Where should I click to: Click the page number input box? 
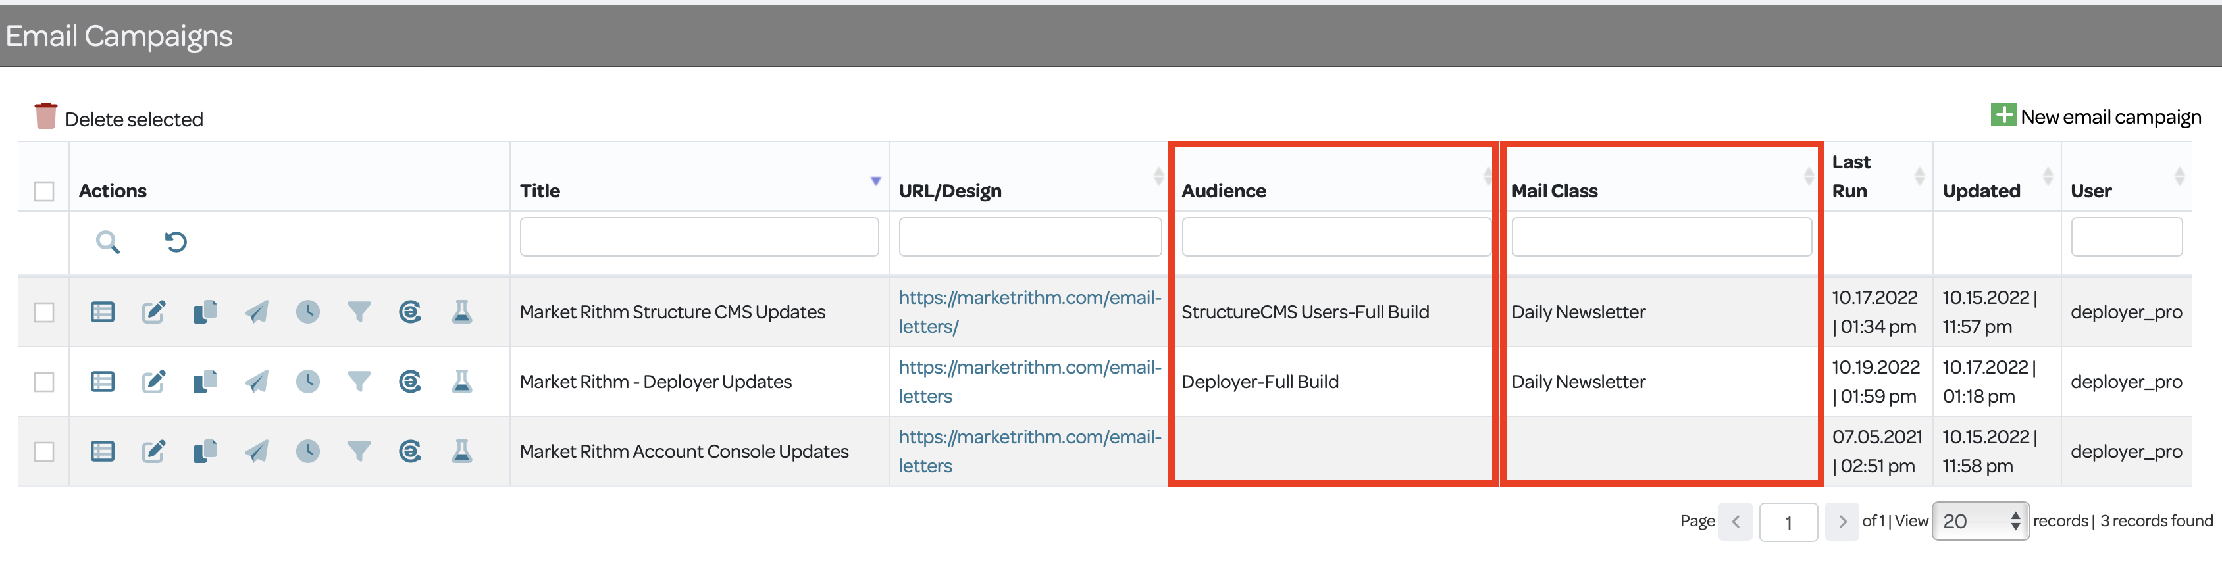click(x=1788, y=522)
